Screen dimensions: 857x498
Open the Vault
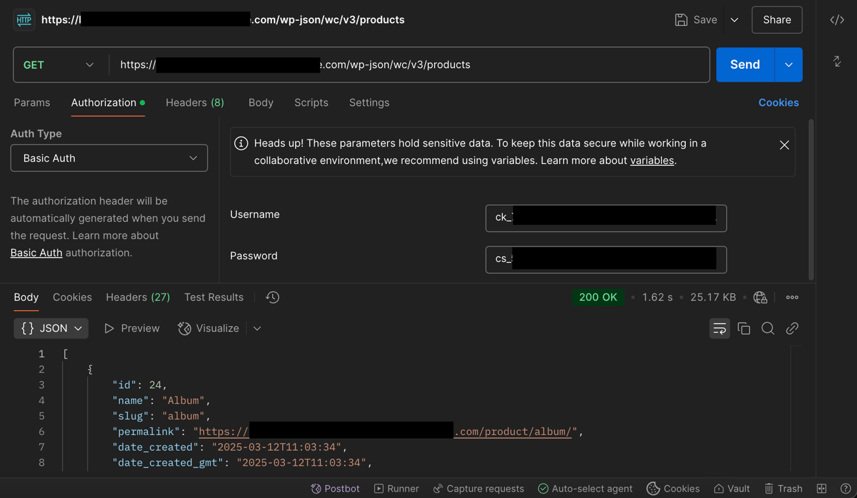731,488
